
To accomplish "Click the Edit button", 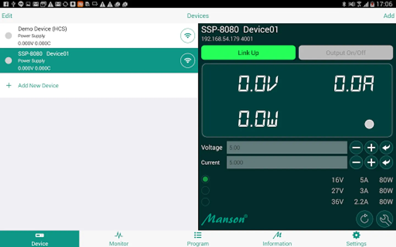I will tap(7, 16).
